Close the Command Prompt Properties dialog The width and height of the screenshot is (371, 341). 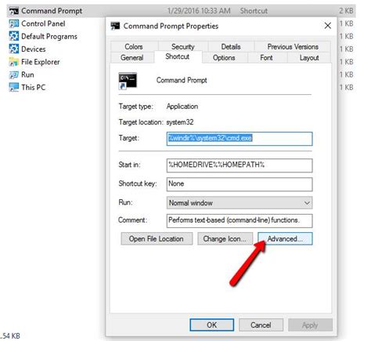328,26
